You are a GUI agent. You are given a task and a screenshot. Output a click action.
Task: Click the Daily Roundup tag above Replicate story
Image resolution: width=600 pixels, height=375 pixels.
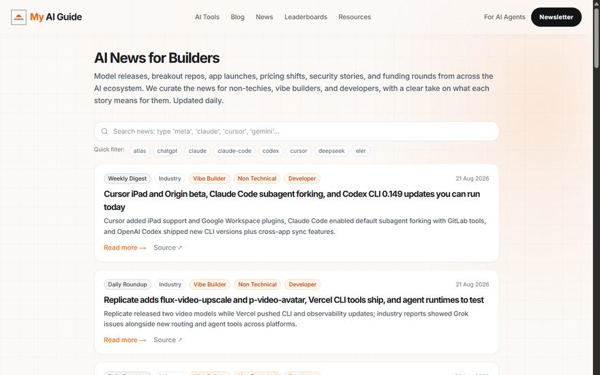[x=127, y=284]
